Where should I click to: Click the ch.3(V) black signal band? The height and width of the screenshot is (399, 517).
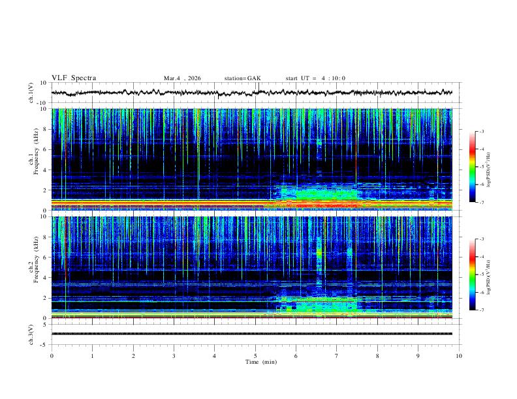pos(252,334)
